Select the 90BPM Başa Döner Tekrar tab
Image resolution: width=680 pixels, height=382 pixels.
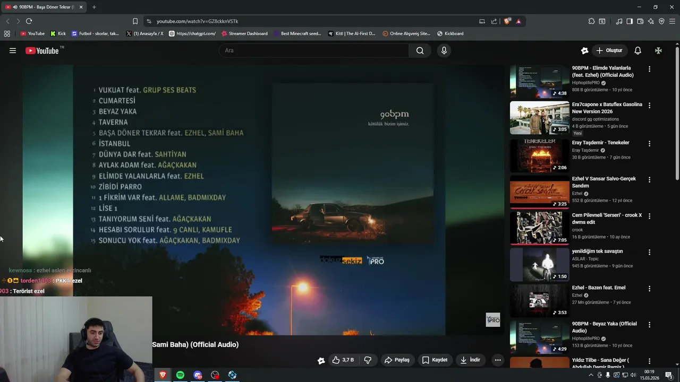click(44, 7)
